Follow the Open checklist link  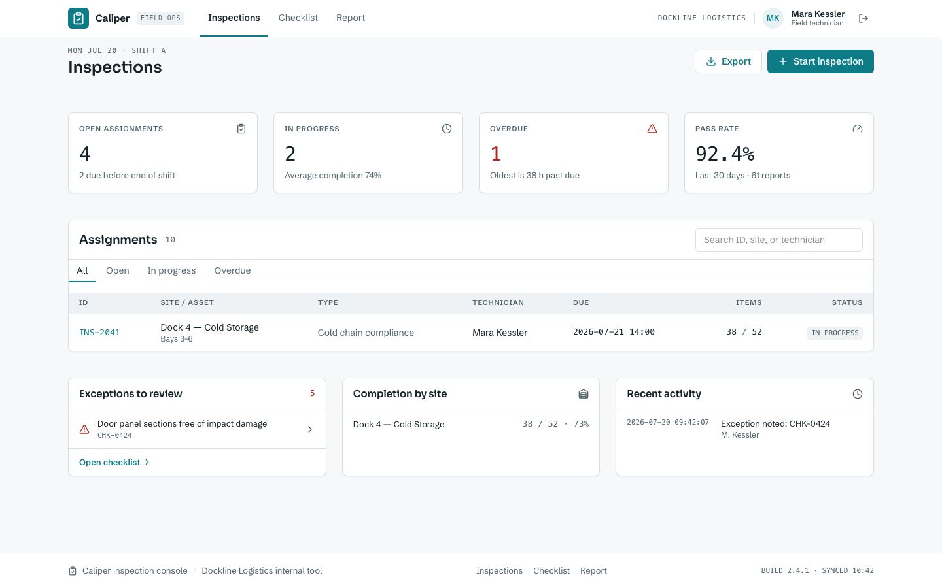click(114, 462)
